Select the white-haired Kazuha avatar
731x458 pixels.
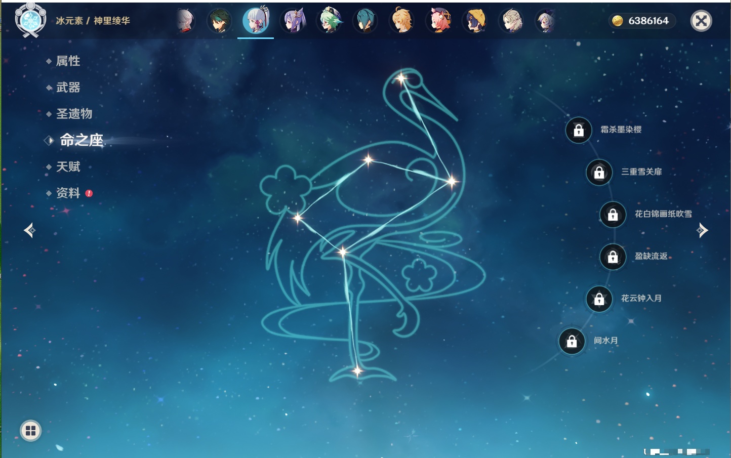(185, 21)
